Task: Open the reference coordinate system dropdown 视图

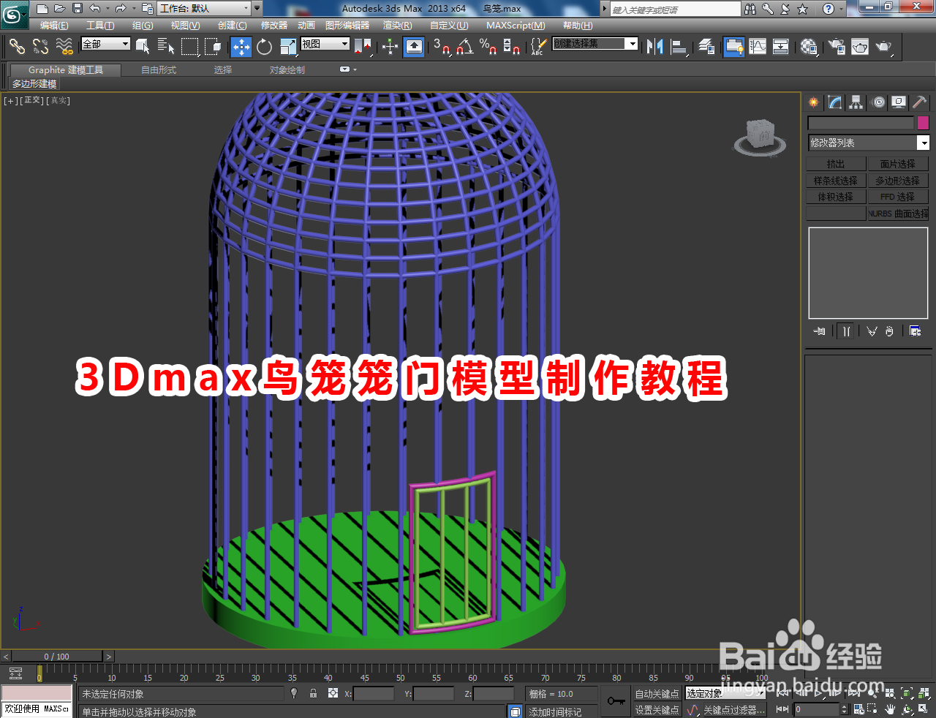Action: coord(325,44)
